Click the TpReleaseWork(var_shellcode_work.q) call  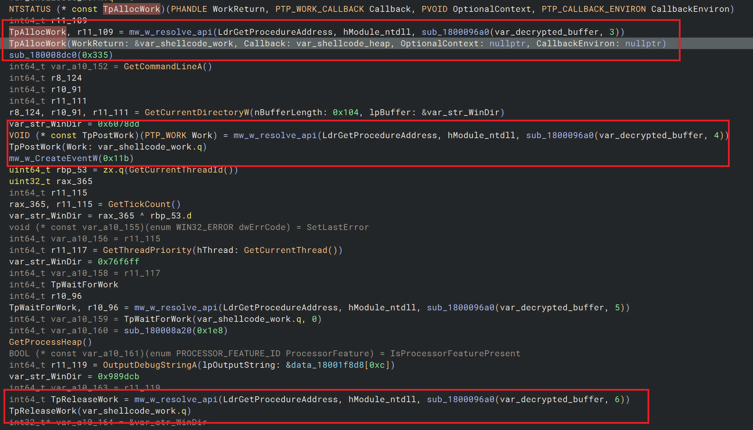[100, 411]
